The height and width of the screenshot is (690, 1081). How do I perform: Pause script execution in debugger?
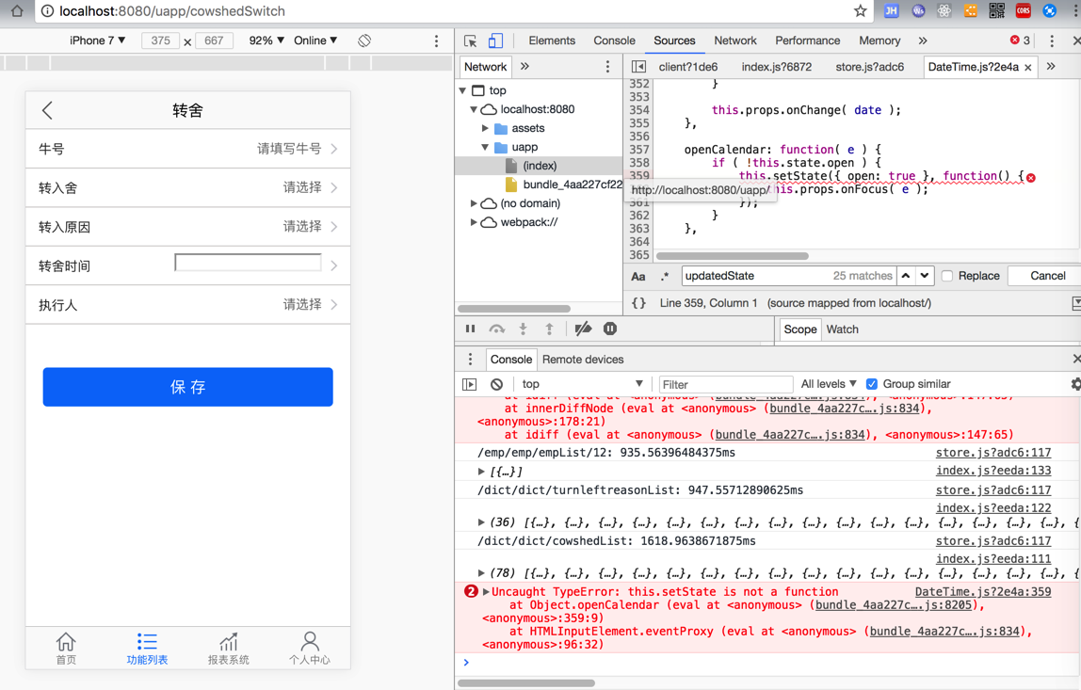click(470, 329)
